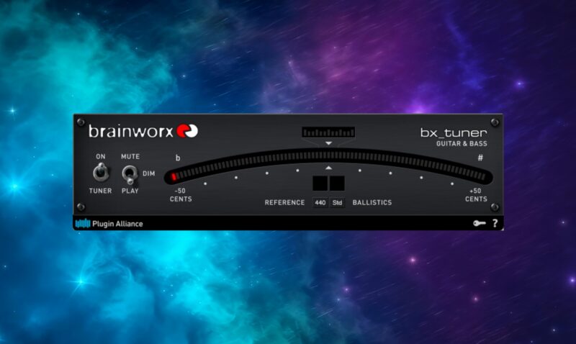Click the small fine-tune meter at top
Viewport: 576px width, 344px height.
pyautogui.click(x=328, y=132)
